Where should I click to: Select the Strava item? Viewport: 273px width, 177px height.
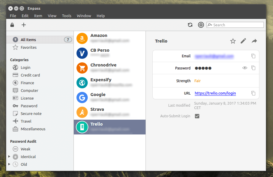pos(110,112)
